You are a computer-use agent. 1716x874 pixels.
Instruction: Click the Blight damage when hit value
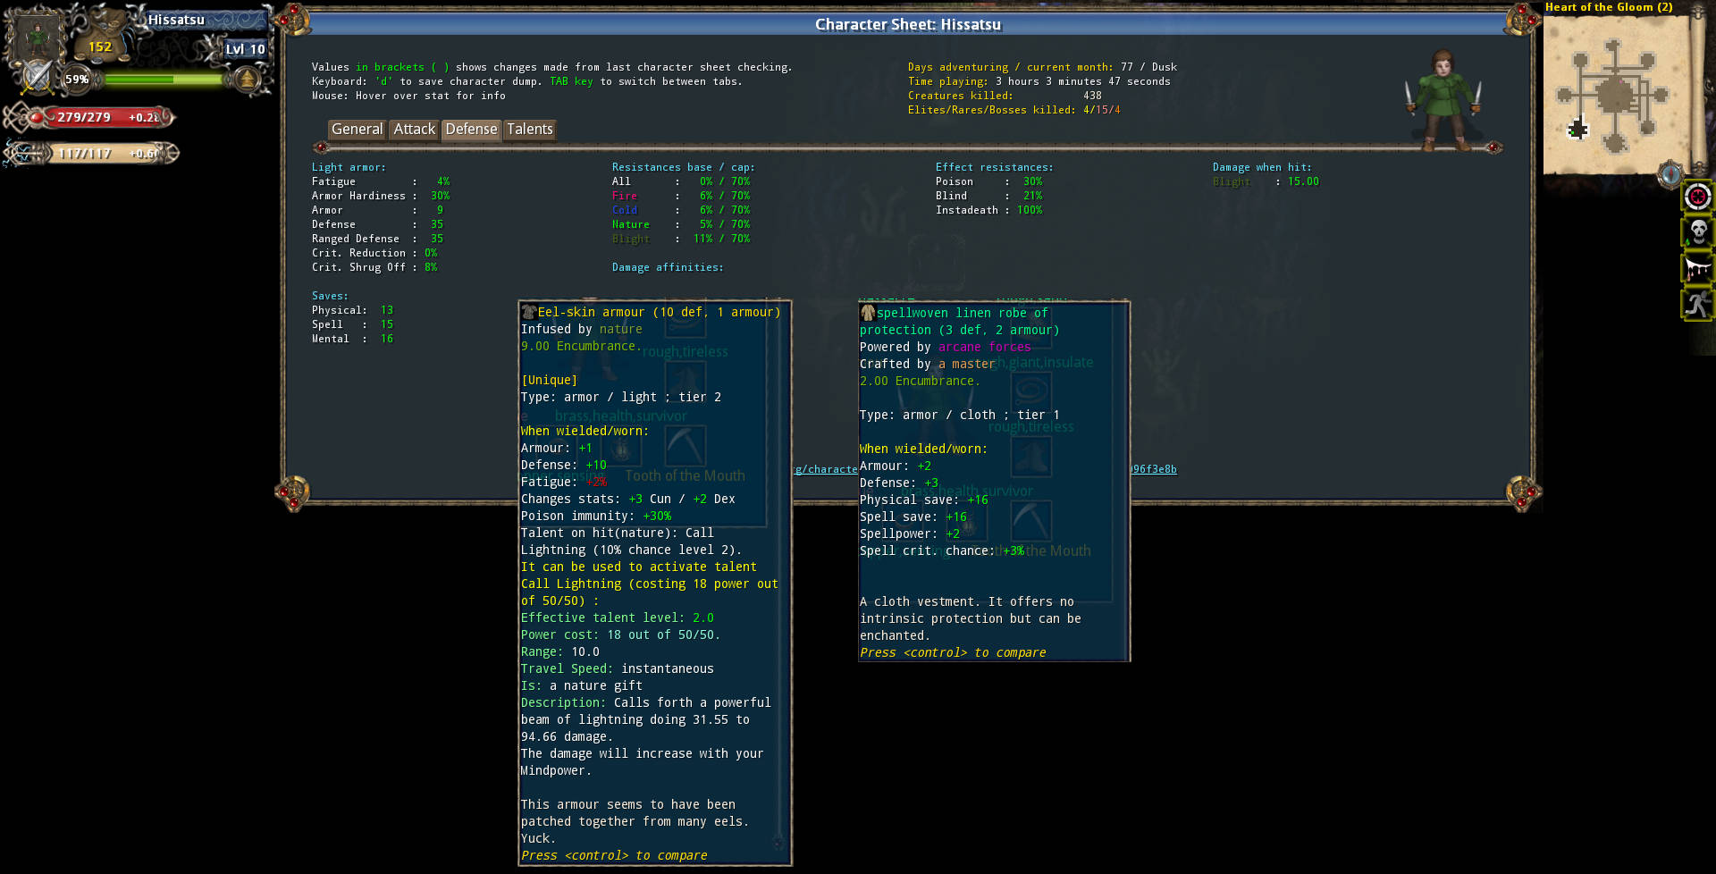(x=1302, y=181)
